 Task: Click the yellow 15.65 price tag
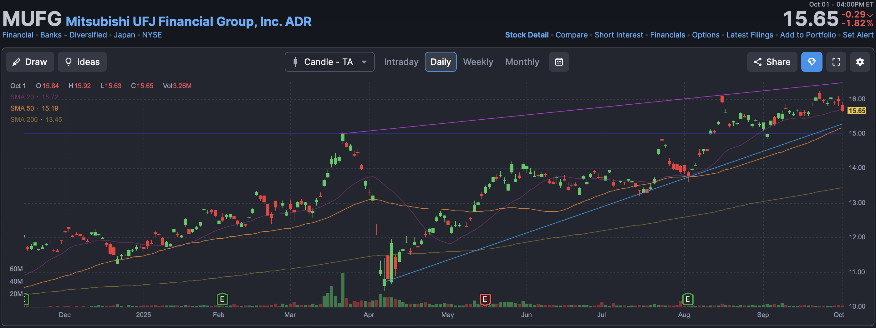[x=857, y=111]
